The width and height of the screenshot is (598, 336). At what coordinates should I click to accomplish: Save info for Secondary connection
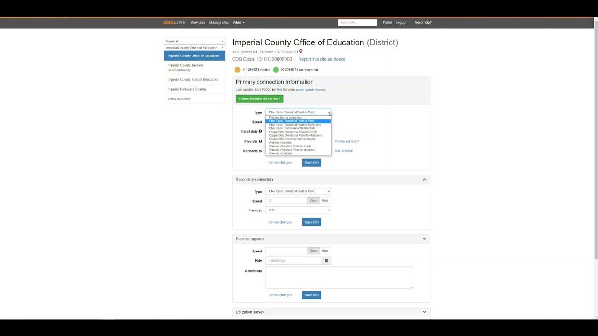coord(312,222)
